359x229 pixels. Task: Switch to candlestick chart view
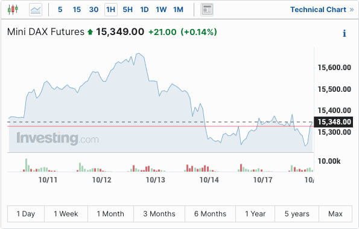(13, 10)
